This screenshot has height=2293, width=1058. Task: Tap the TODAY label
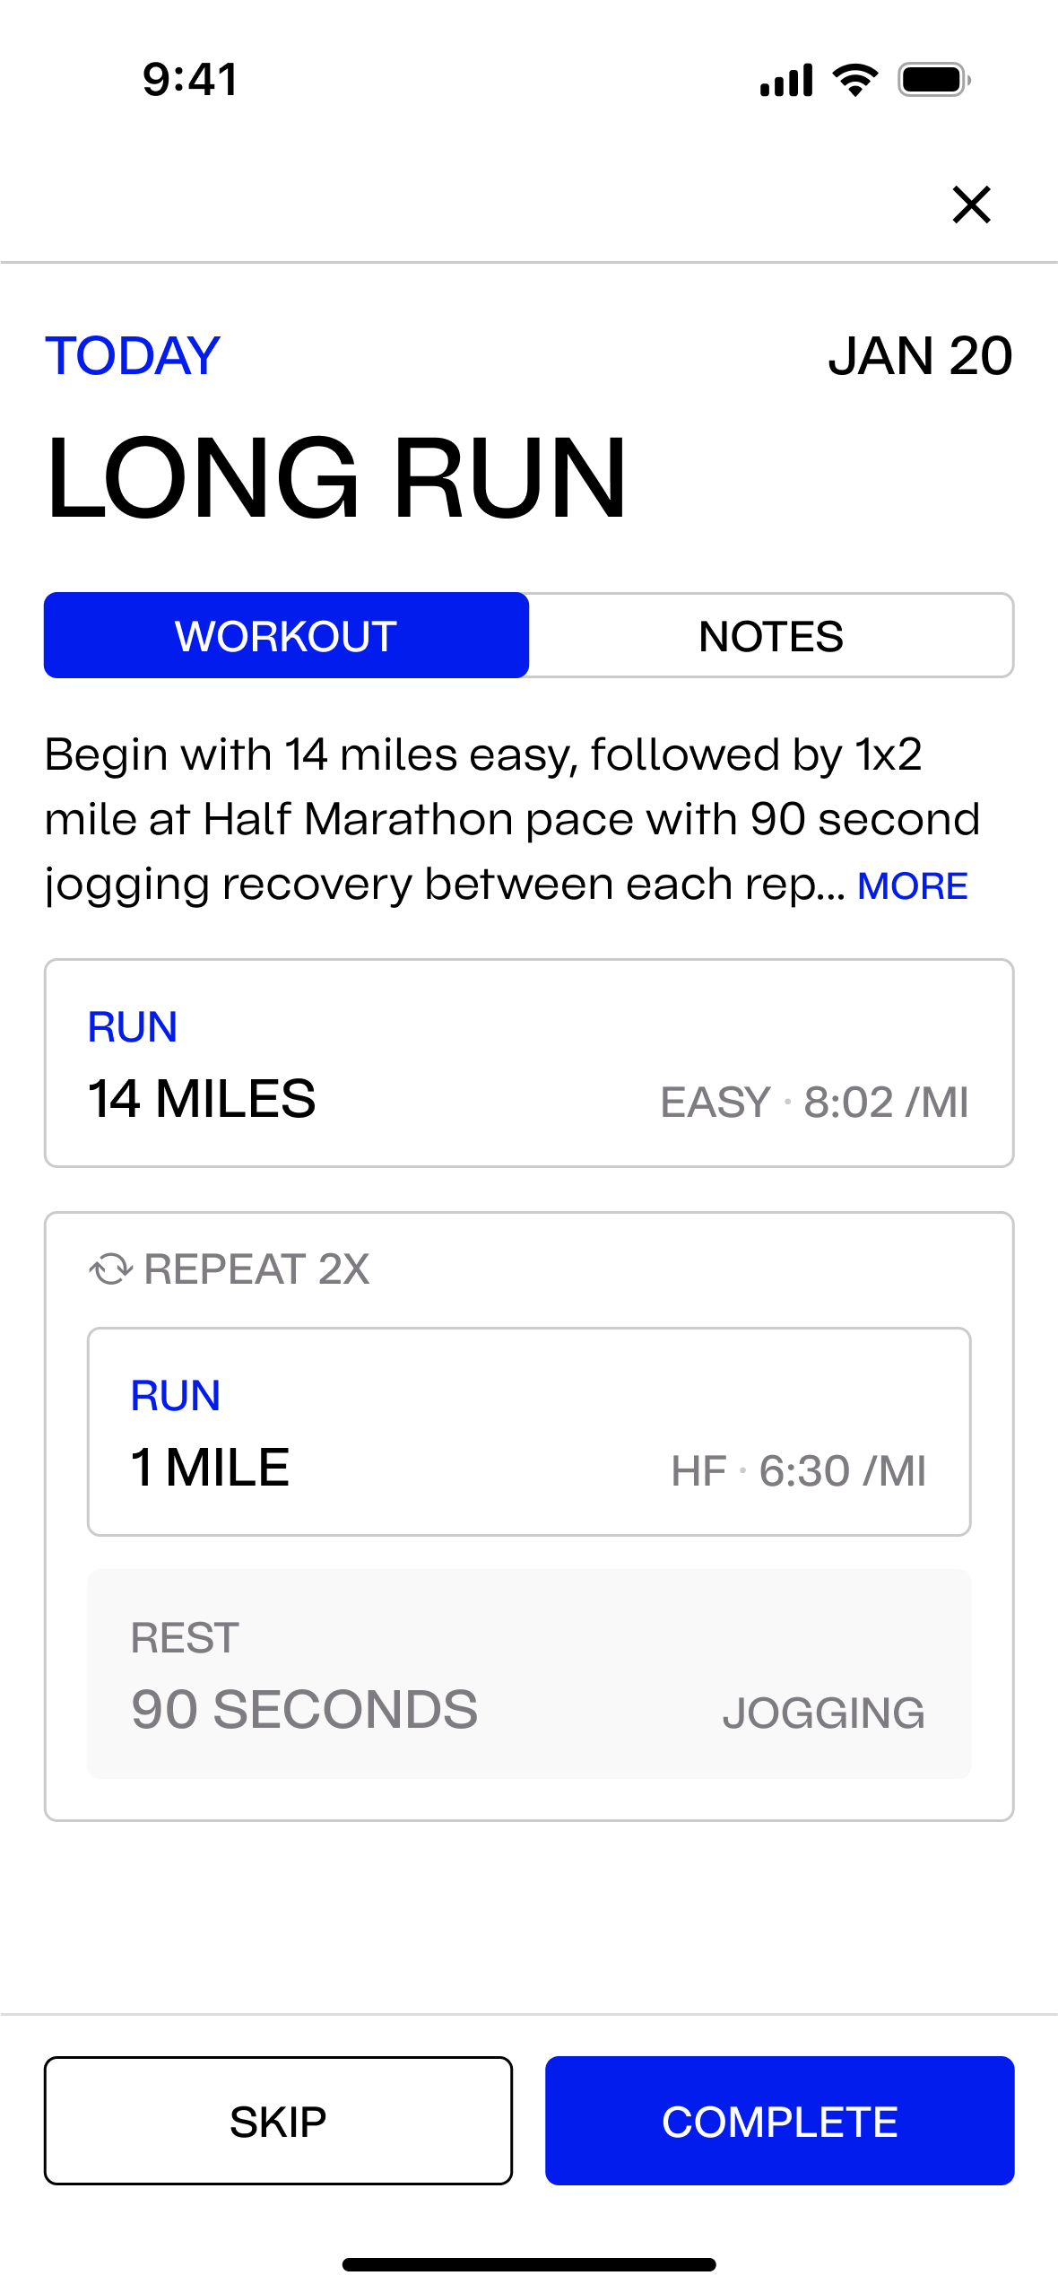(x=133, y=356)
